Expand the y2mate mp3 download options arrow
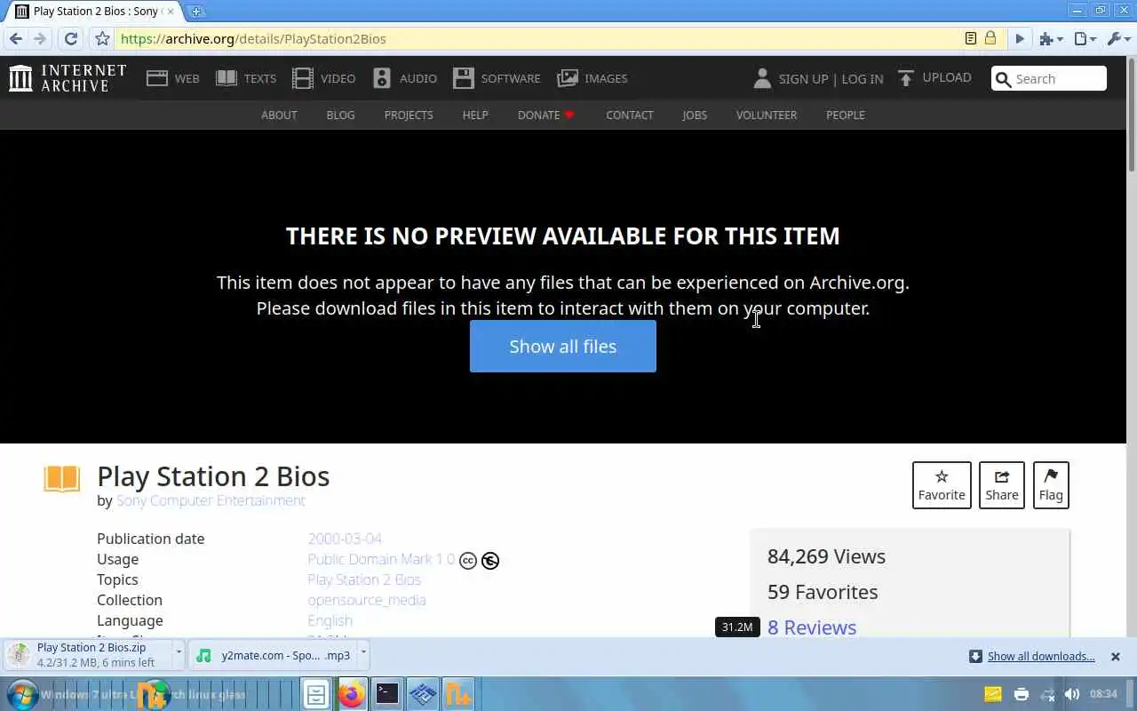Screen dimensions: 1137x711 pos(363,652)
